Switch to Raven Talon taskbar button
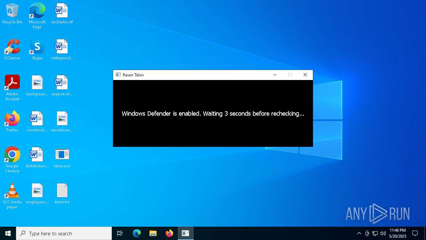426x240 pixels. 185,233
